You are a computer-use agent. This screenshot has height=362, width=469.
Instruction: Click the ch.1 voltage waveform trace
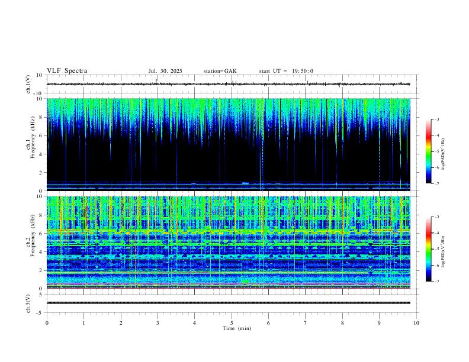(x=228, y=84)
